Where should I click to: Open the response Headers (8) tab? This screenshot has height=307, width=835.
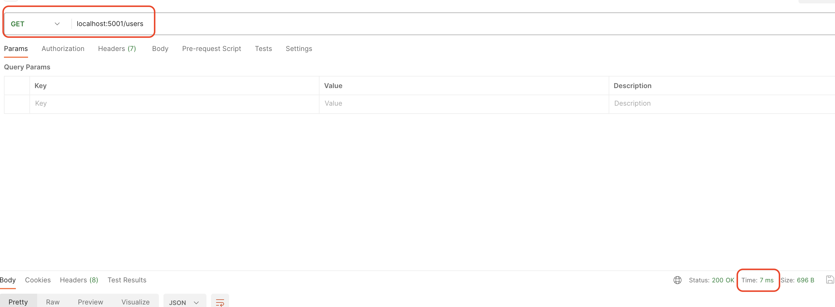pyautogui.click(x=79, y=280)
